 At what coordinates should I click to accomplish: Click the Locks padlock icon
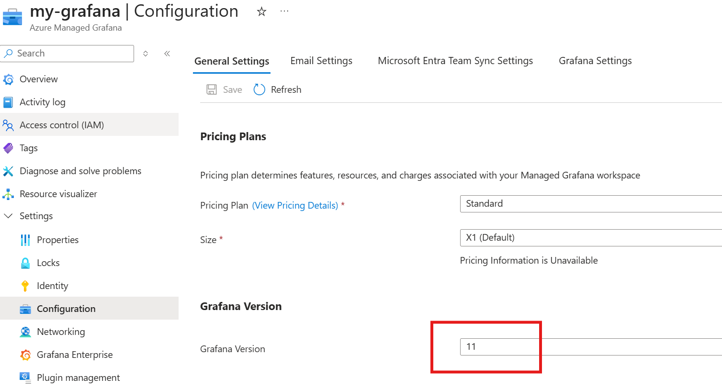pos(25,263)
